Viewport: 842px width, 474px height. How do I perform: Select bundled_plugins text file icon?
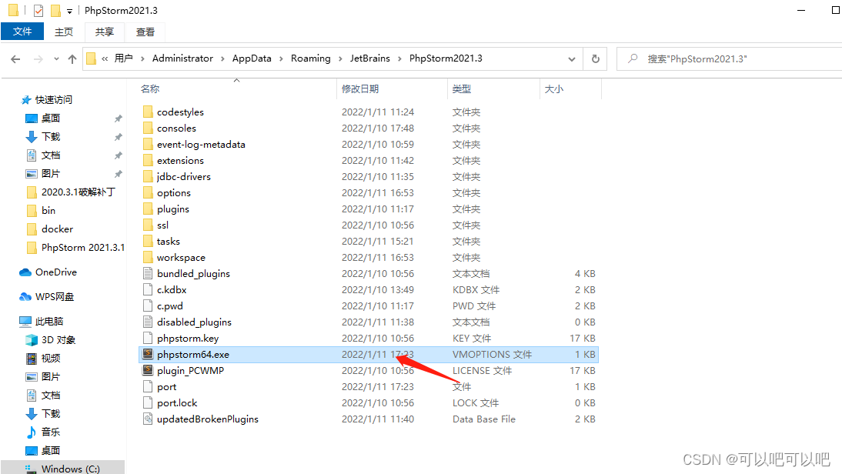(149, 273)
